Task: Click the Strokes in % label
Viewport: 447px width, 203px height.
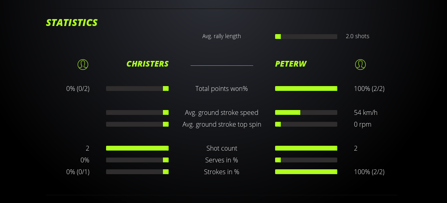Action: 221,172
